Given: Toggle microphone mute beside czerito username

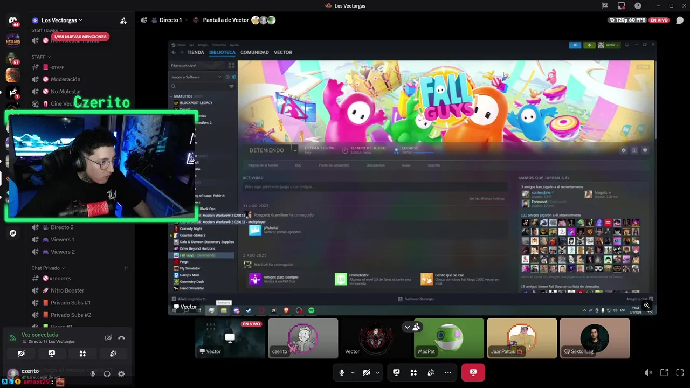Looking at the screenshot, I should (x=93, y=373).
